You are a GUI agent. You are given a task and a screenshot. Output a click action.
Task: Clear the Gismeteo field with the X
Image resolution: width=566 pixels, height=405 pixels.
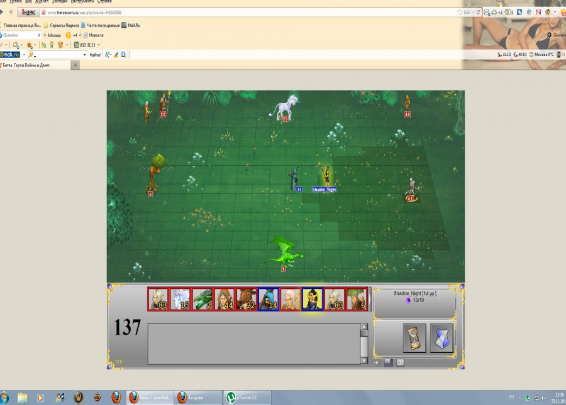pyautogui.click(x=39, y=35)
